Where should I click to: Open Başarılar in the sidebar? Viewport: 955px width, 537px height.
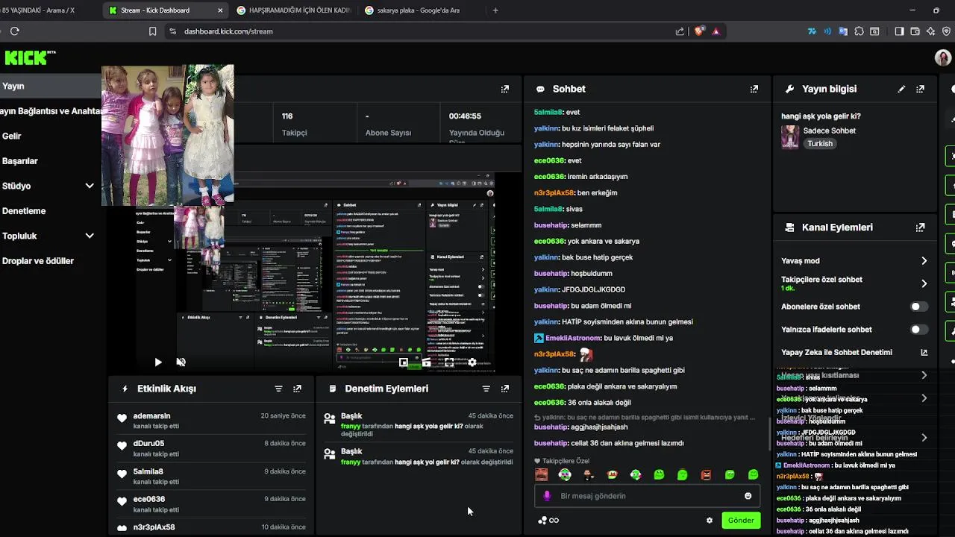click(x=19, y=160)
